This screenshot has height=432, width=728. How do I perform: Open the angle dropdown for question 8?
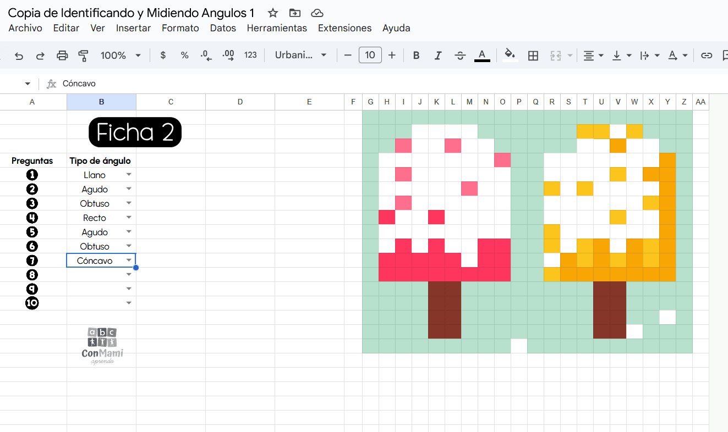tap(129, 274)
